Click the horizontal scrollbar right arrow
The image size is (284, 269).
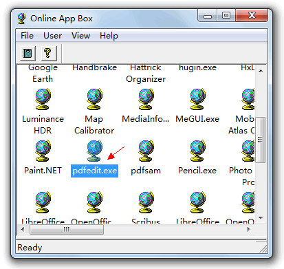pos(249,229)
